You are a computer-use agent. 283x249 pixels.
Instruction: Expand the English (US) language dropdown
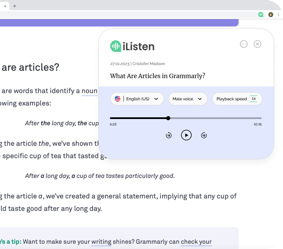(x=137, y=99)
